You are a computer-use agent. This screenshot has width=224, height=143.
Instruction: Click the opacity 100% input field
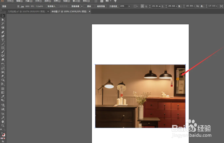point(124,6)
